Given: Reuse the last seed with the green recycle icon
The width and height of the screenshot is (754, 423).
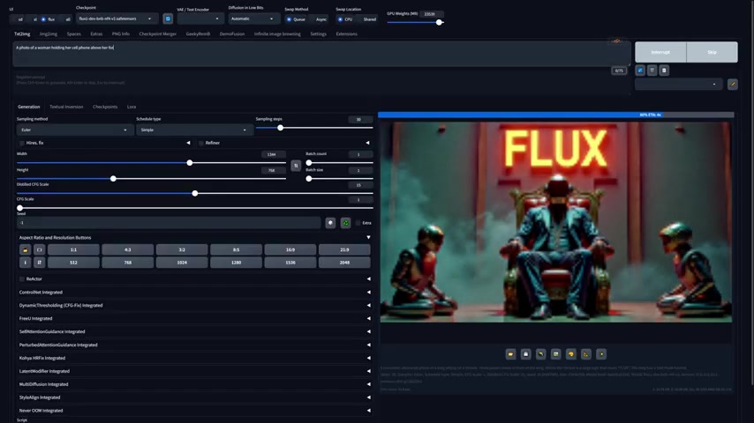Looking at the screenshot, I should pyautogui.click(x=346, y=223).
